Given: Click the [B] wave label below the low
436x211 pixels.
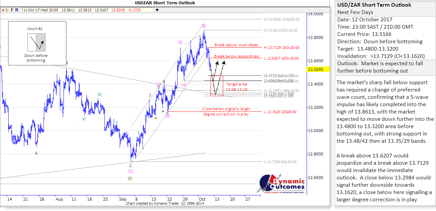Looking at the screenshot, I should pyautogui.click(x=130, y=178).
